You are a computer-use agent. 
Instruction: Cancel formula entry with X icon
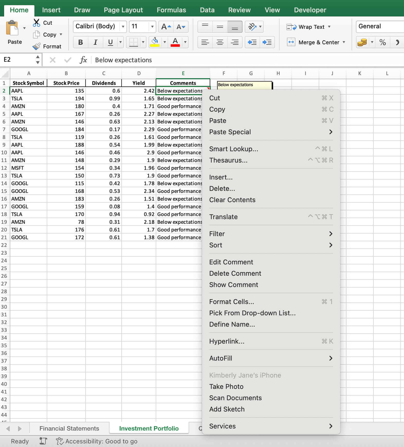click(x=53, y=60)
